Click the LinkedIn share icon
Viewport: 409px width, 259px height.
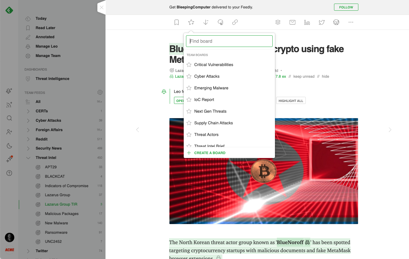(x=307, y=22)
